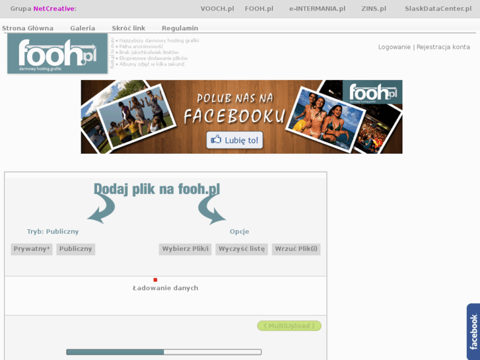Visit e-INTERMANIA.pl link
The height and width of the screenshot is (360, 480).
[317, 9]
